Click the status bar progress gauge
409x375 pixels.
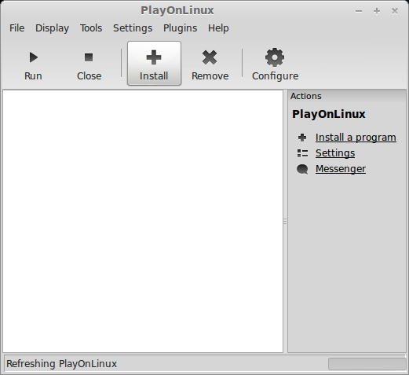tap(367, 364)
